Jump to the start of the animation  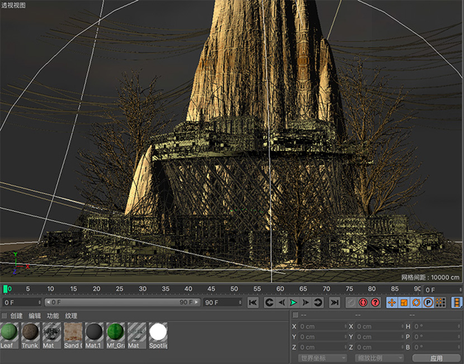[253, 303]
